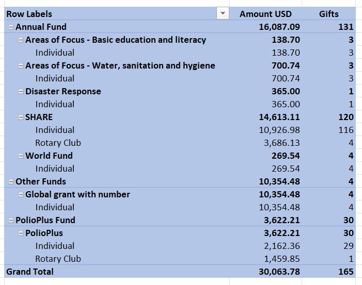Collapse the Annual Fund group
The width and height of the screenshot is (362, 285).
tap(11, 27)
